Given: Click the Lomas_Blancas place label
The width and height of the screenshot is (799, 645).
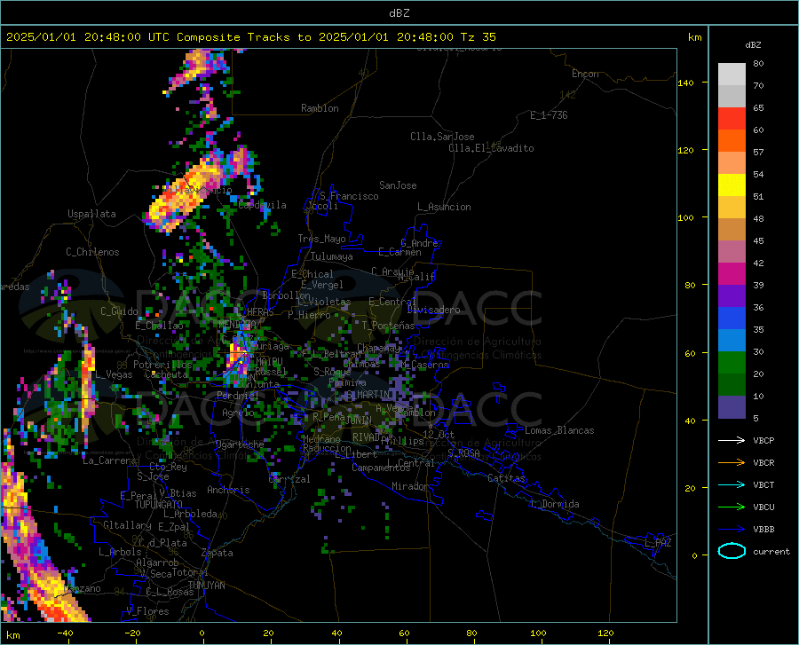Looking at the screenshot, I should click(x=559, y=430).
